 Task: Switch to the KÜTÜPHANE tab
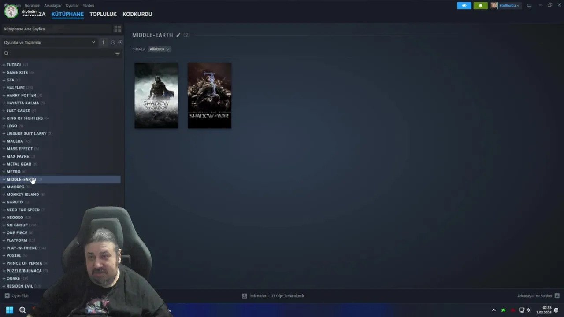pyautogui.click(x=67, y=14)
